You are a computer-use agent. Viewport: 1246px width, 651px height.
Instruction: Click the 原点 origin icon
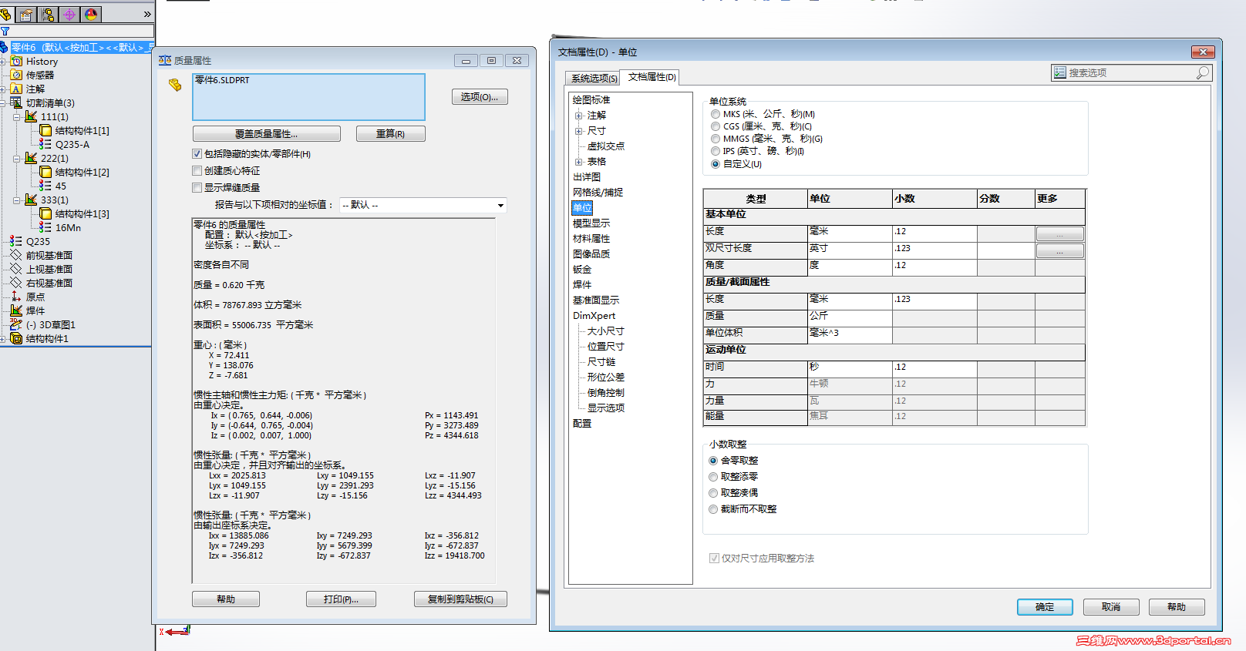pyautogui.click(x=16, y=297)
